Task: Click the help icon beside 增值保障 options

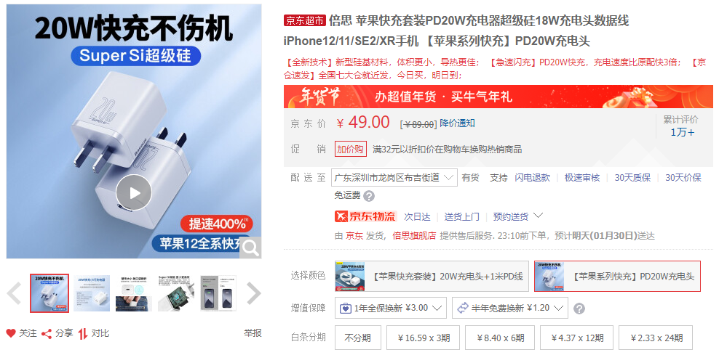Action: 579,309
